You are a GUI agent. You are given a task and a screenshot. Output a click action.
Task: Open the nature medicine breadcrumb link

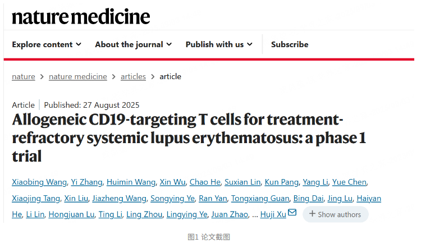[x=78, y=77]
